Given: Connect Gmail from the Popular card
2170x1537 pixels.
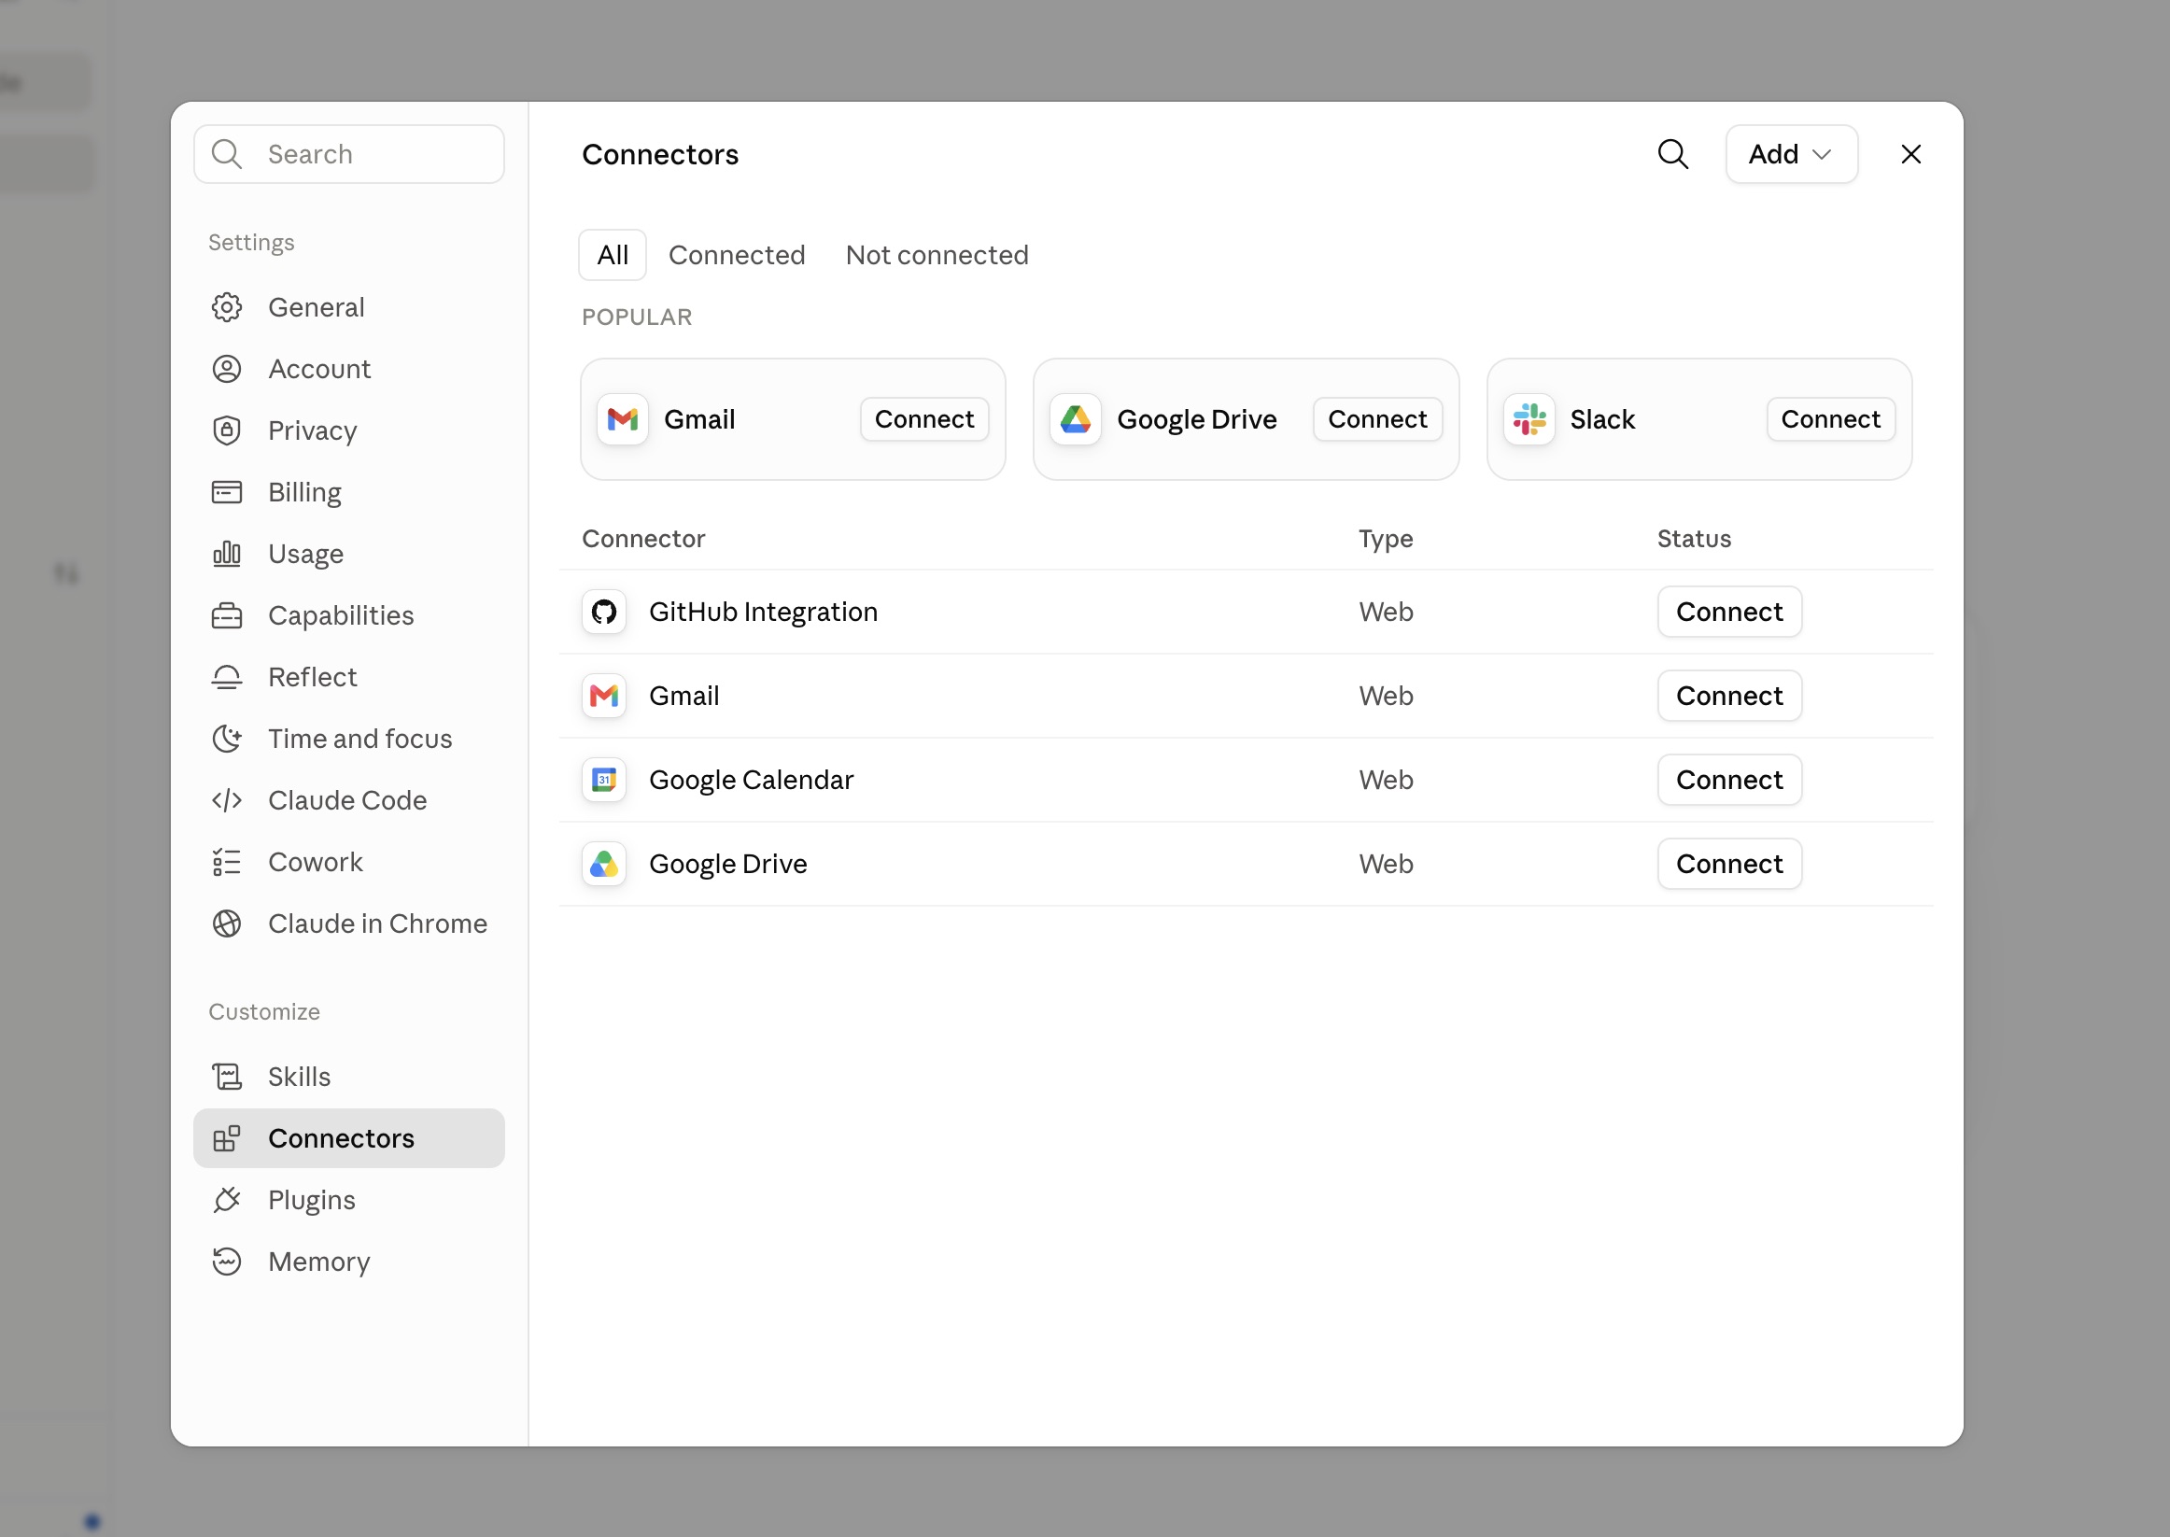Looking at the screenshot, I should tap(923, 419).
